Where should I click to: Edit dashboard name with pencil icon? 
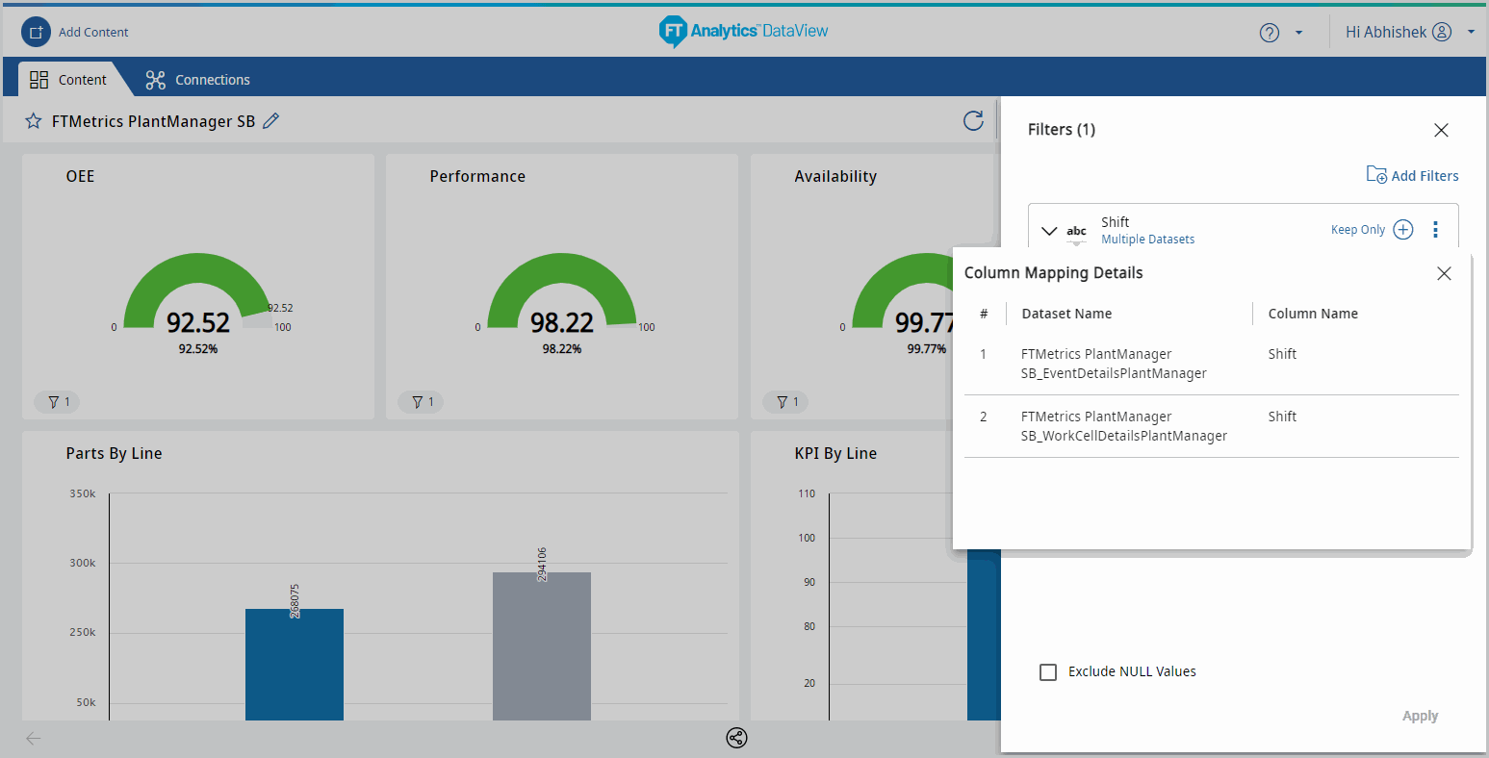point(271,121)
